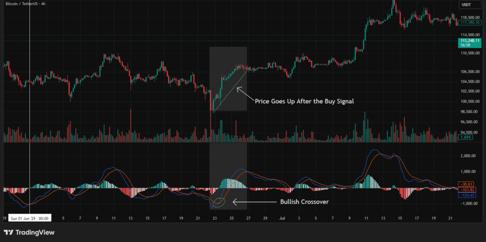Screen dimensions: 486x242
Task: Select the blue -134.43 MACD value label
Action: click(x=466, y=194)
